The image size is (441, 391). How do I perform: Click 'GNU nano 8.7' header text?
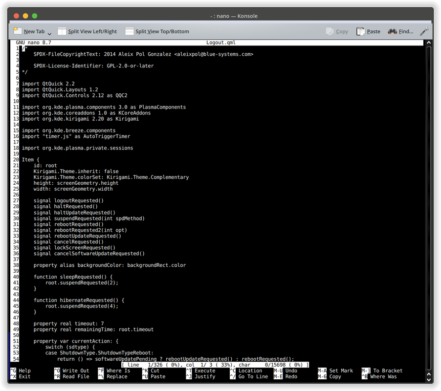pyautogui.click(x=33, y=43)
